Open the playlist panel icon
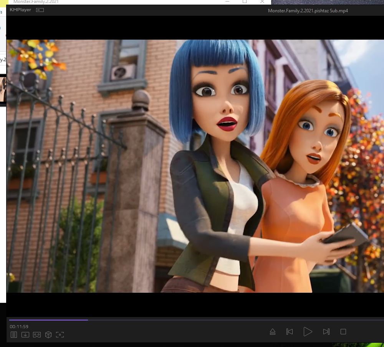This screenshot has height=347, width=384. (x=14, y=335)
